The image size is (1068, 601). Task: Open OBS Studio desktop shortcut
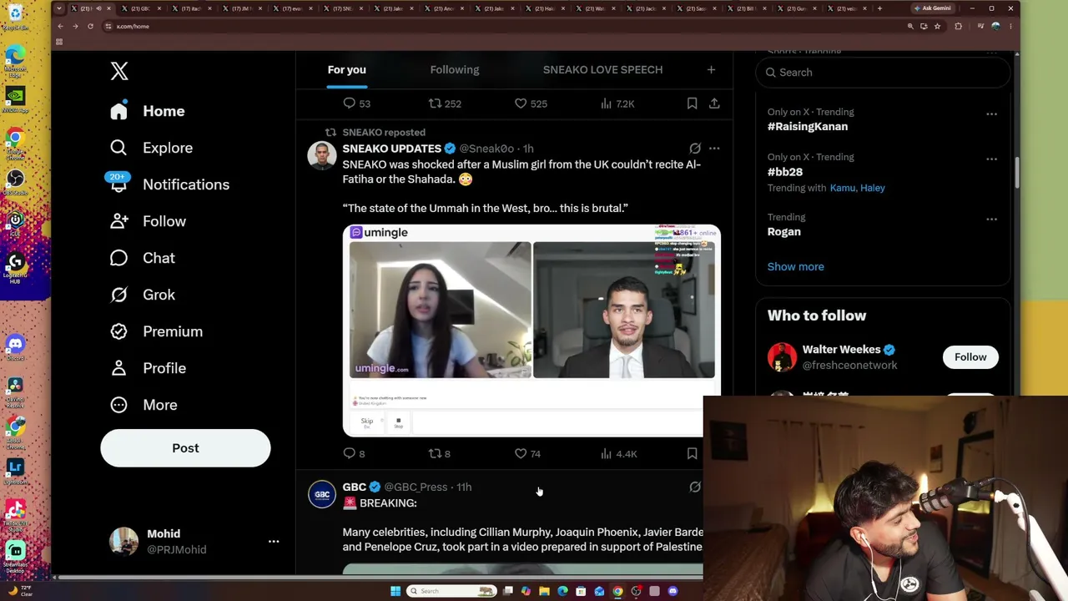pos(15,180)
